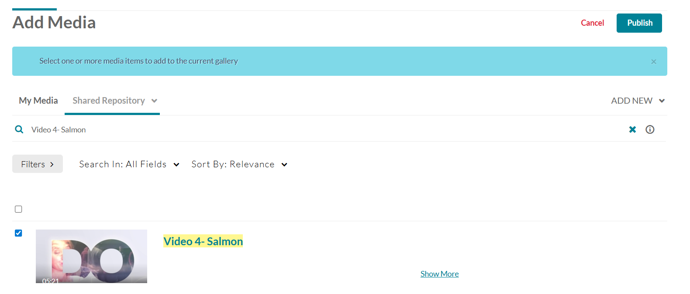Publish the selected media
Viewport: 690px width, 294px height.
pyautogui.click(x=639, y=23)
